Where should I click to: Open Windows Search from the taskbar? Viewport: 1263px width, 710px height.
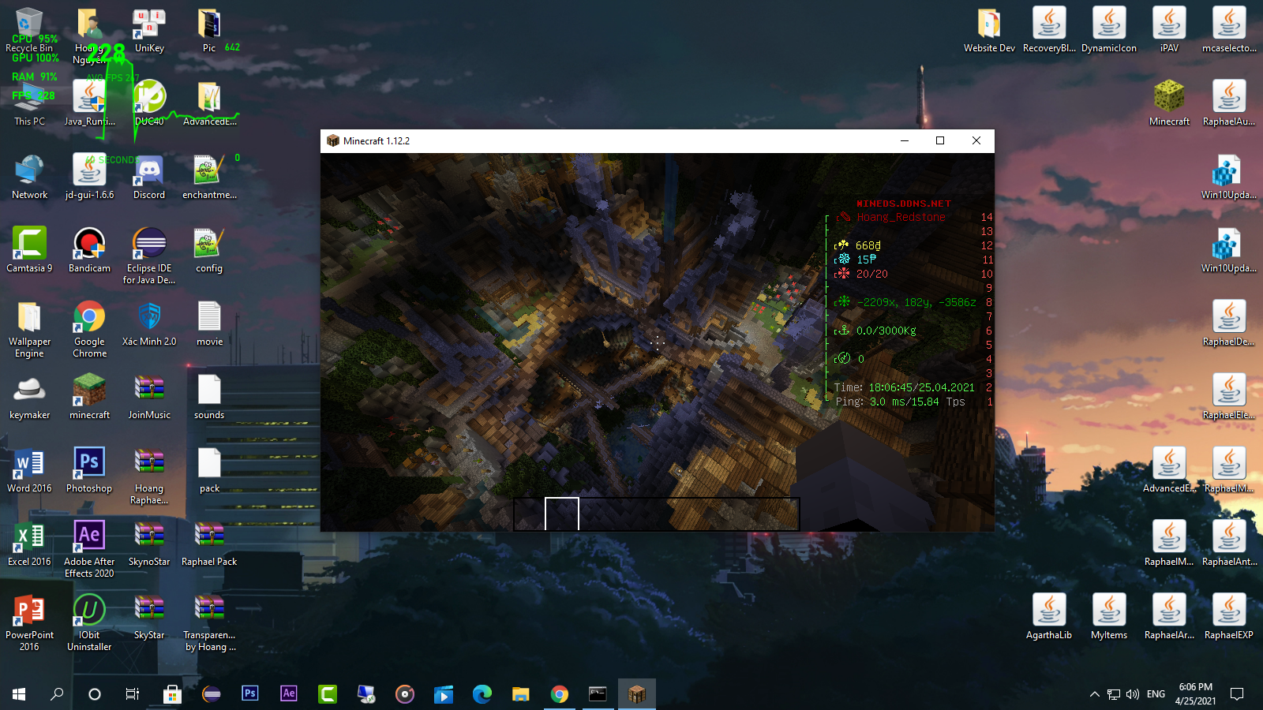[x=57, y=694]
